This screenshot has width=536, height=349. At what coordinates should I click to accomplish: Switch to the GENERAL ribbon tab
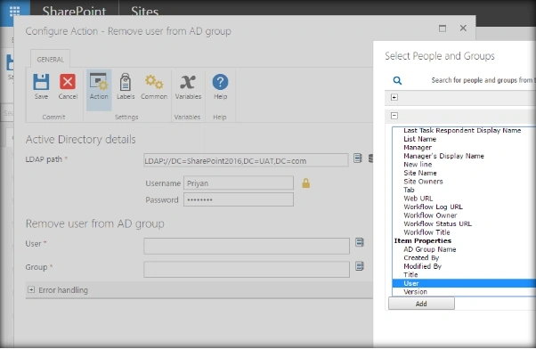pos(50,60)
